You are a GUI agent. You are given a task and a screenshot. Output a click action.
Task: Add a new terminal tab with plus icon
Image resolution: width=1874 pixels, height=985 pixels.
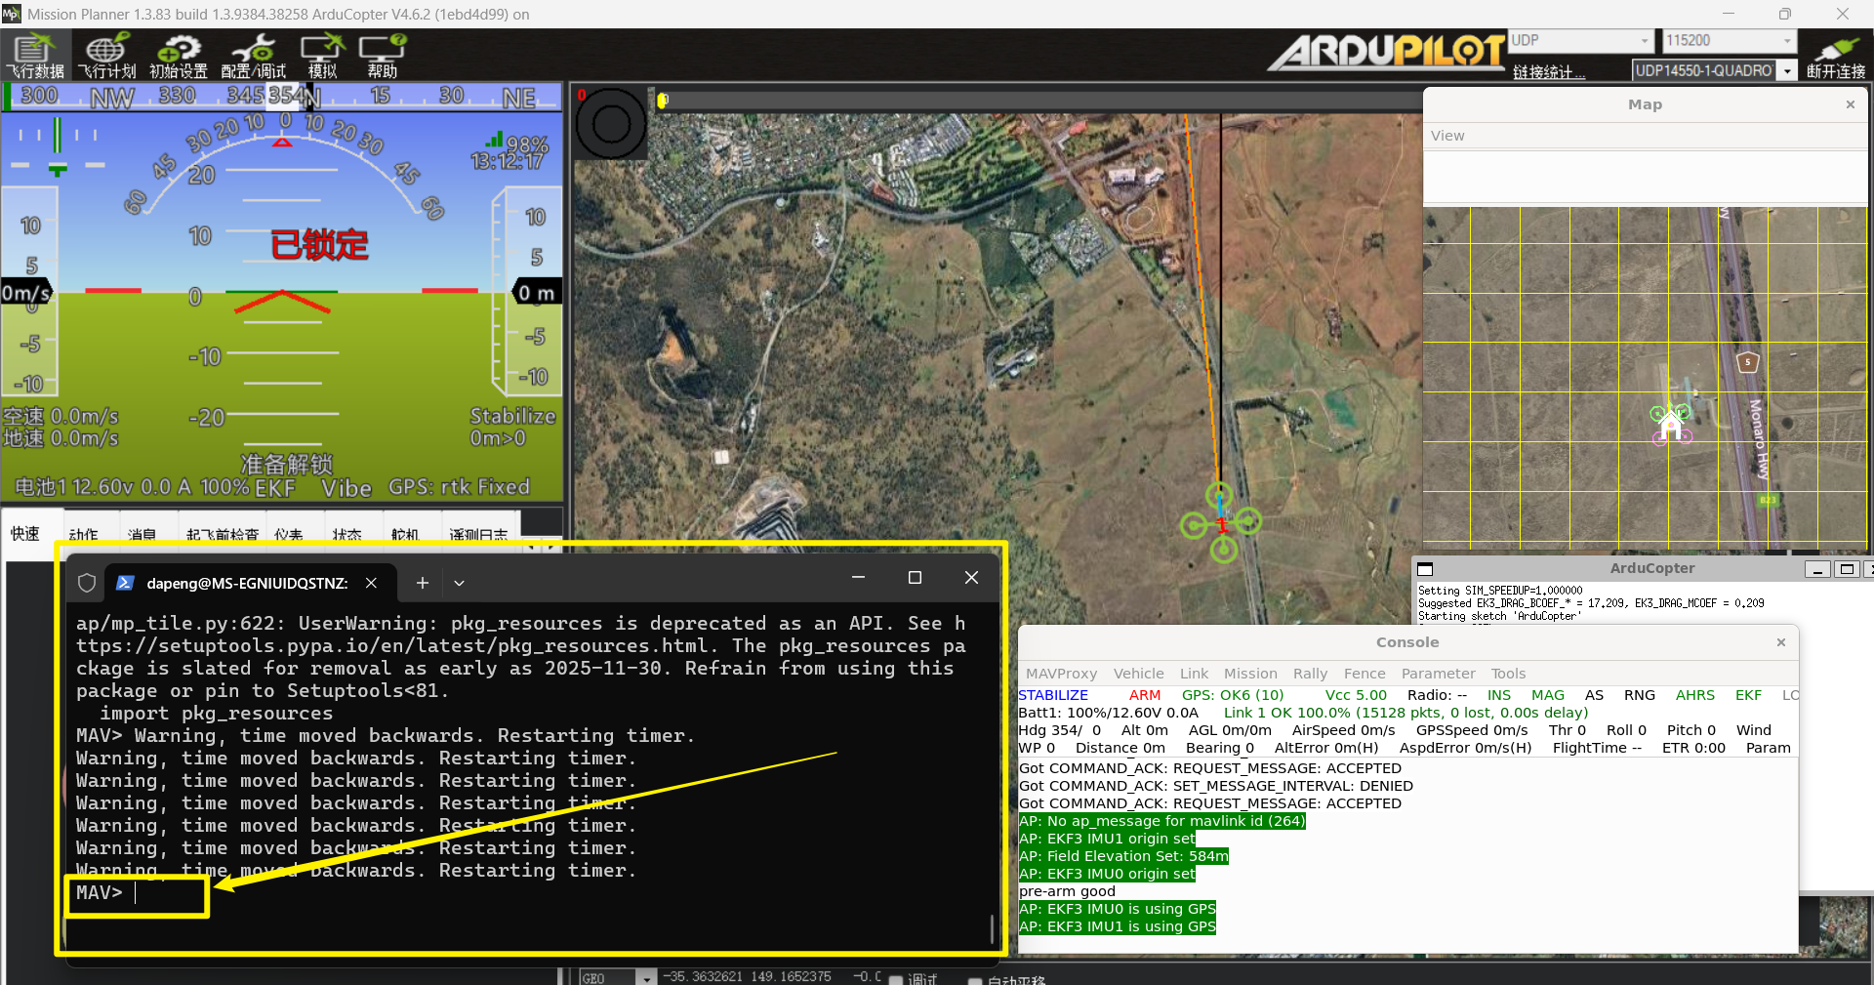pos(422,583)
